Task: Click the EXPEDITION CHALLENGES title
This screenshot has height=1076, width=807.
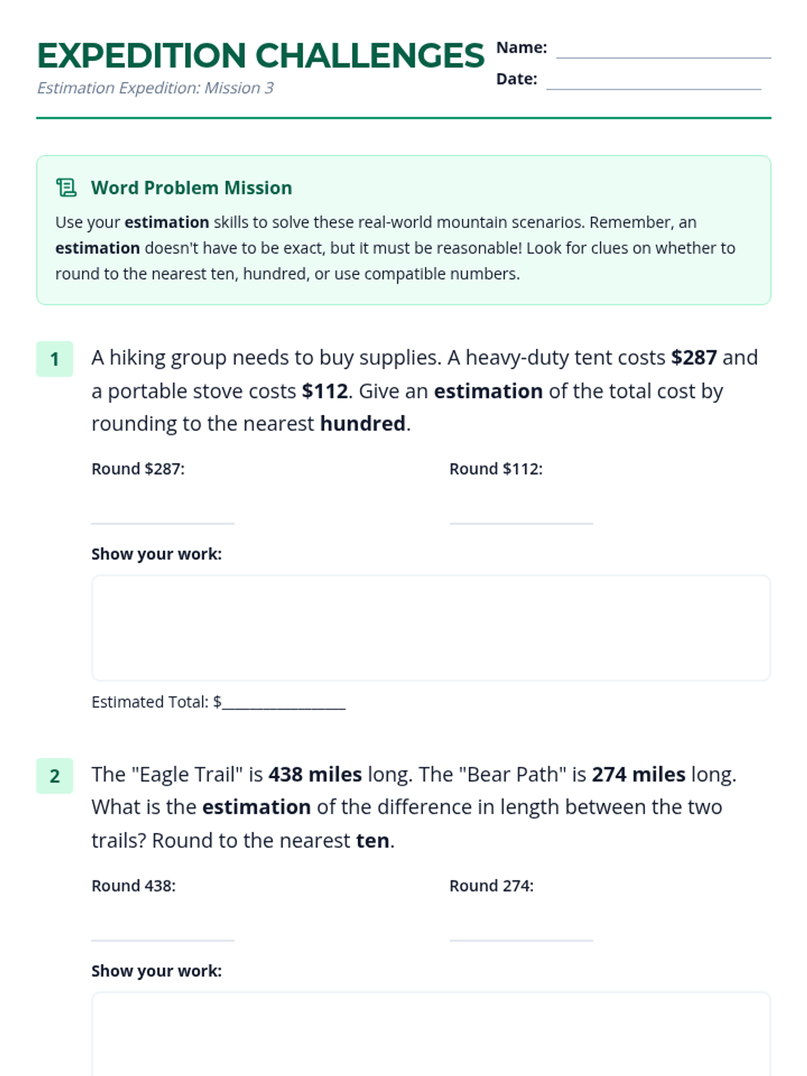Action: click(x=260, y=56)
